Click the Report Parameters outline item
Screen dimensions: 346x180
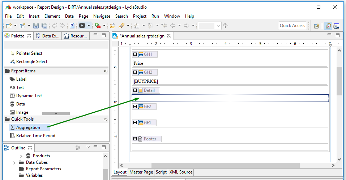(x=43, y=169)
